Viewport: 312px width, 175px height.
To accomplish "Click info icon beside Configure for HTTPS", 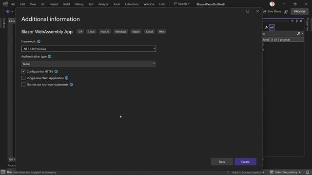I will pyautogui.click(x=56, y=71).
